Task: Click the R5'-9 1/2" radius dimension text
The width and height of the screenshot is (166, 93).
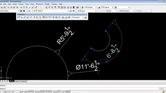Action: tap(65, 36)
